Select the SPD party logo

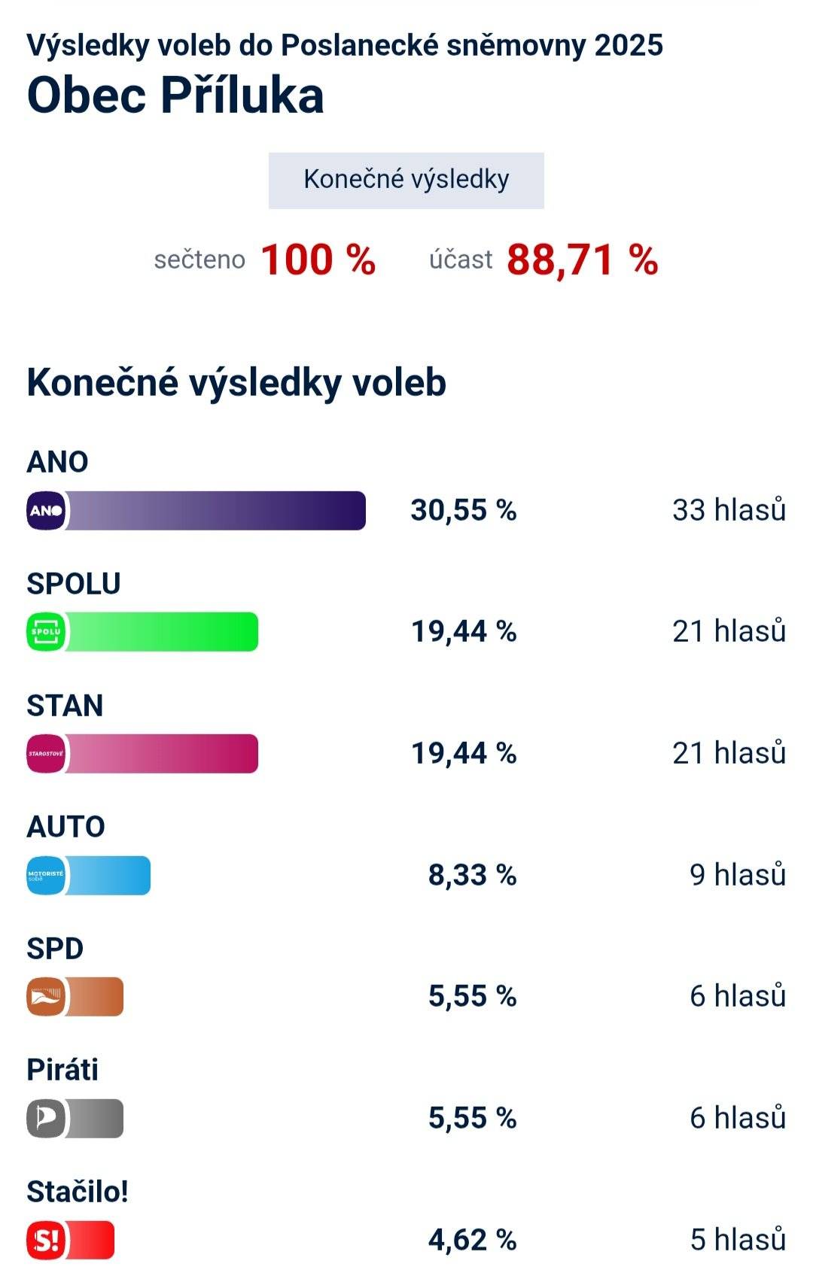coord(47,998)
